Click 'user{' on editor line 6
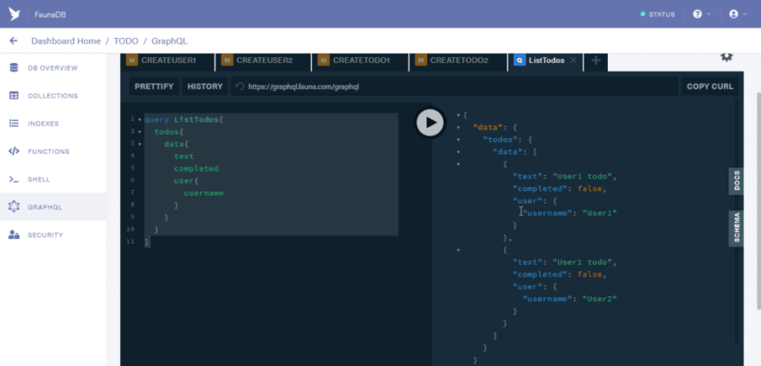The height and width of the screenshot is (366, 761). [187, 180]
